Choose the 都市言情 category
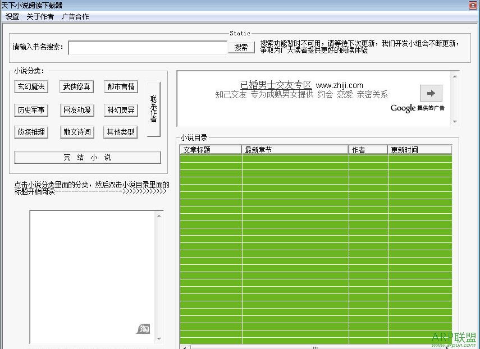480x349 pixels. tap(121, 87)
